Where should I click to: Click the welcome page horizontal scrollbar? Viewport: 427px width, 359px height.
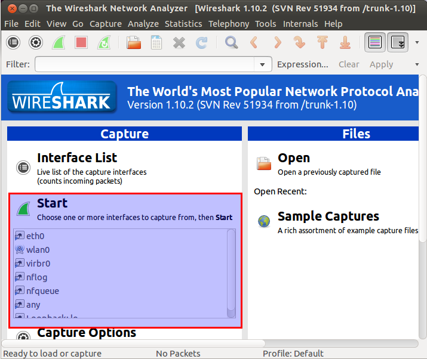133,343
